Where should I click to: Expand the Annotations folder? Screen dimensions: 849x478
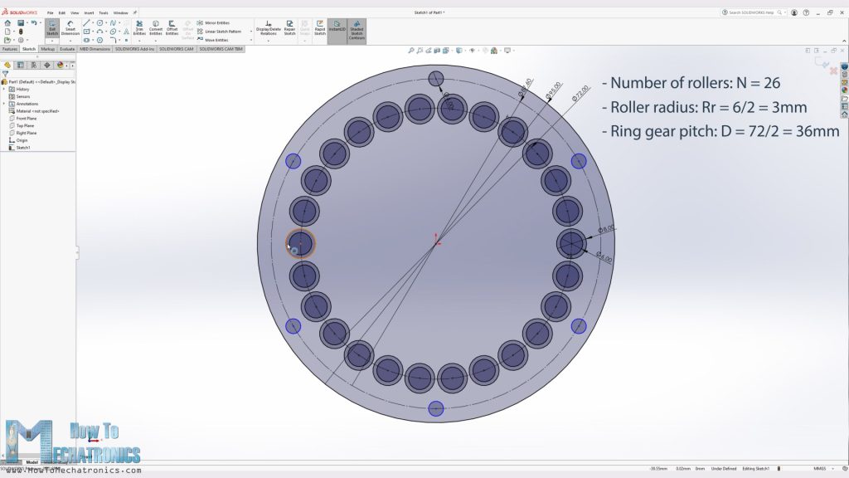tap(5, 104)
